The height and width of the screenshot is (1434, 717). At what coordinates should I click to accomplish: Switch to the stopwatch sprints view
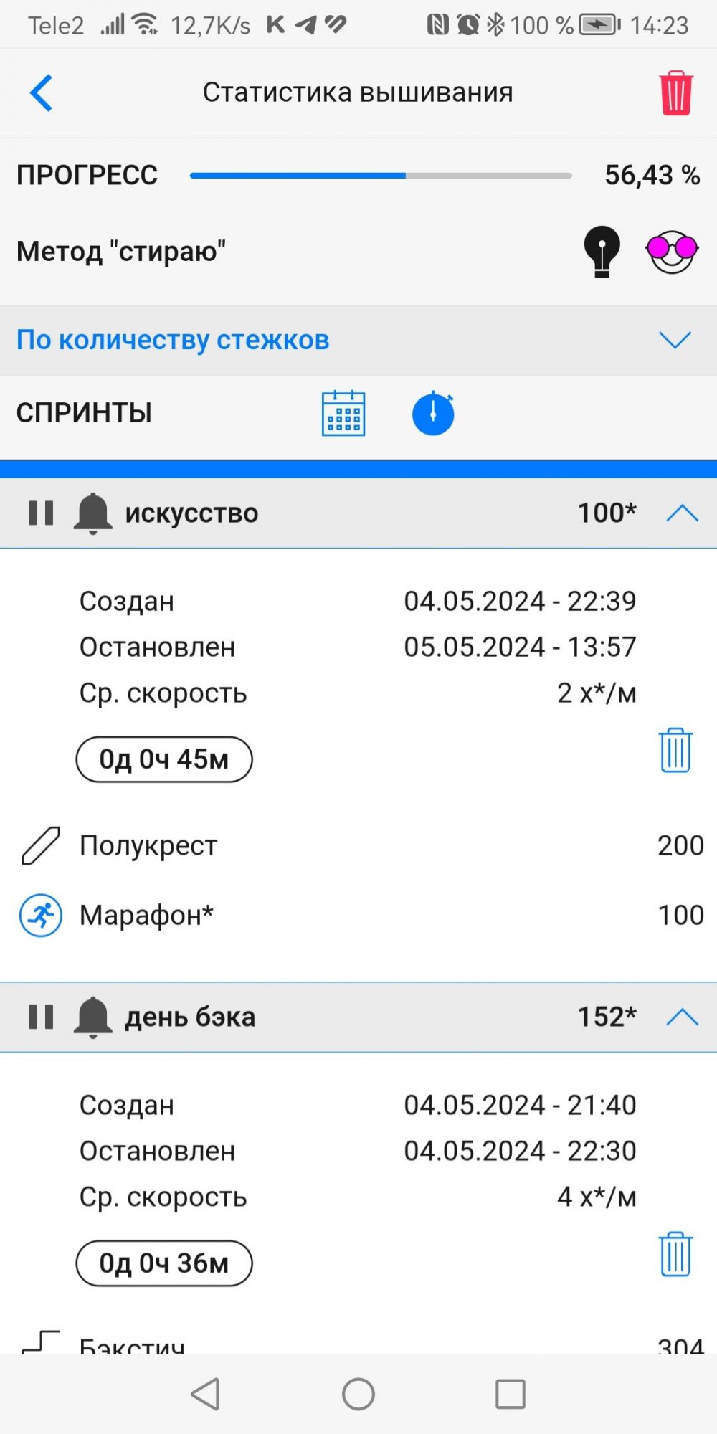[433, 414]
